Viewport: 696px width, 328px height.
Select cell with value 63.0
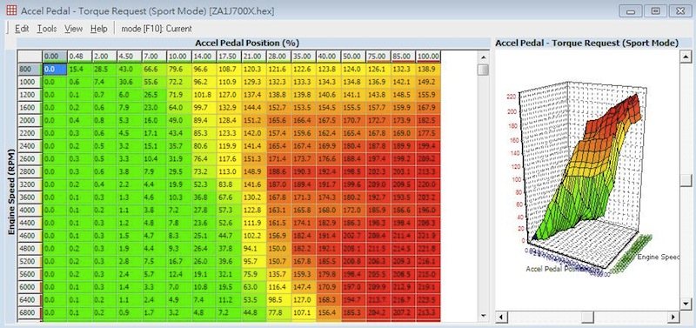tap(253, 288)
